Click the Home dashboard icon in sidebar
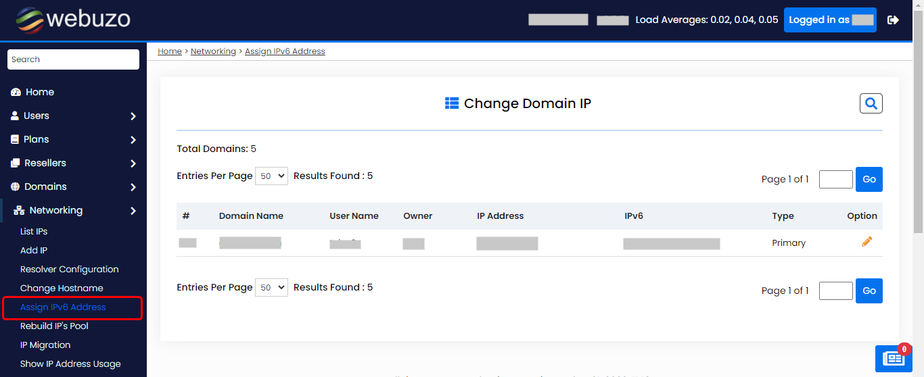The width and height of the screenshot is (924, 377). pyautogui.click(x=16, y=92)
